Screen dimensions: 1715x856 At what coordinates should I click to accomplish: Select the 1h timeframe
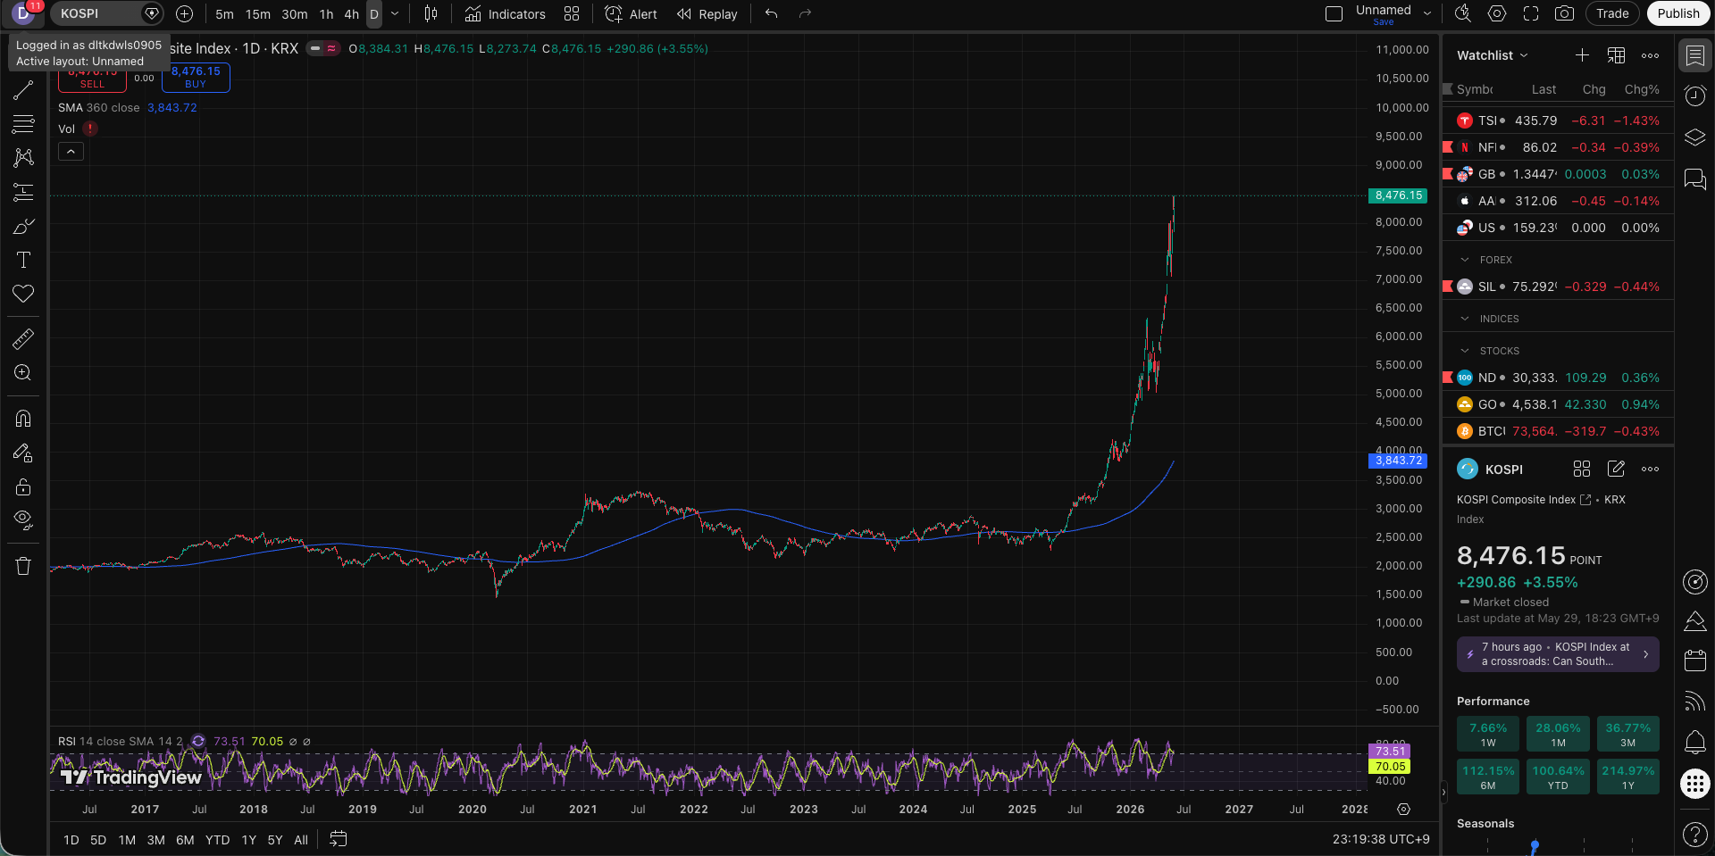pyautogui.click(x=326, y=13)
